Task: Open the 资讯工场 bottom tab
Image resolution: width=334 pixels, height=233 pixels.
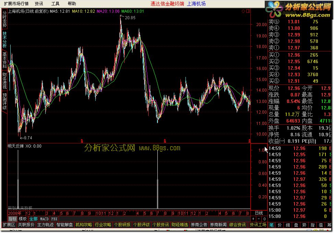Action: tap(258, 225)
